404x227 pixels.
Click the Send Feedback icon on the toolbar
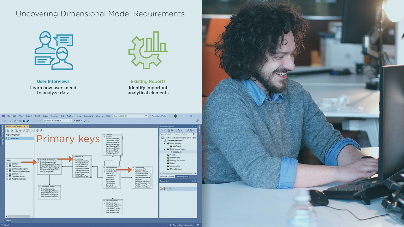pos(85,120)
